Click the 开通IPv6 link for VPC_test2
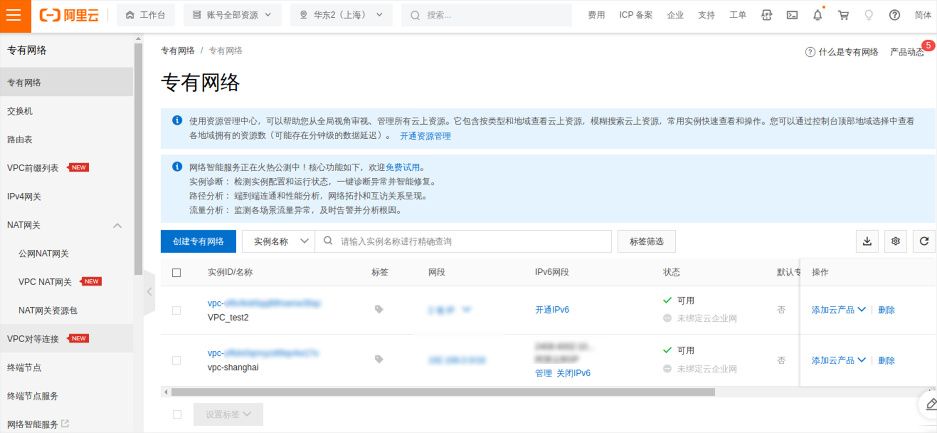 552,310
